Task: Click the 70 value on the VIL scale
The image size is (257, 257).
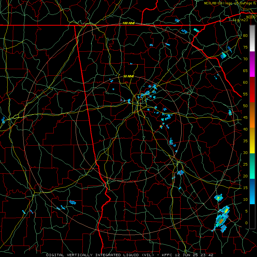Action: tap(245, 59)
